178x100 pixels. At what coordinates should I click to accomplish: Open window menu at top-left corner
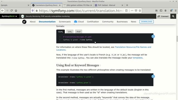(x=1, y=1)
